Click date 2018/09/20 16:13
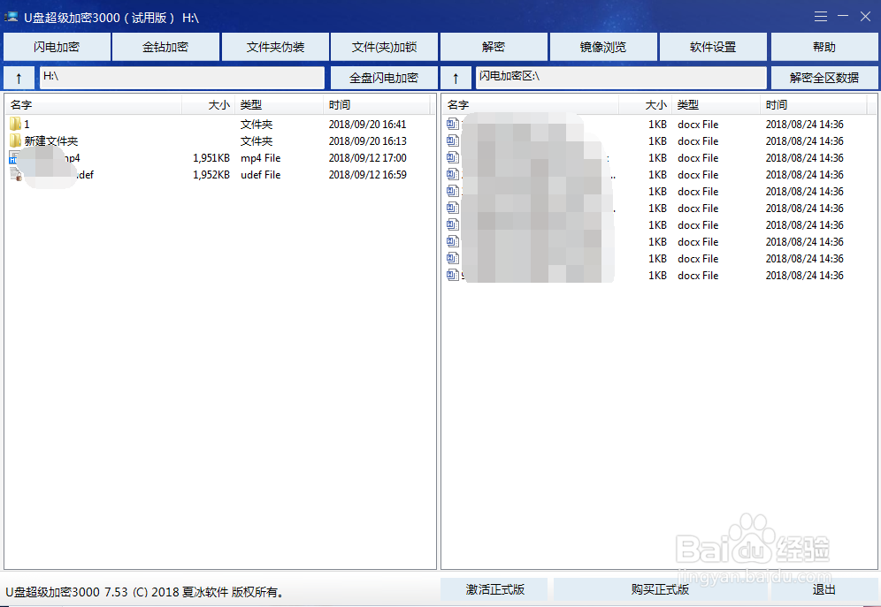 pos(367,141)
